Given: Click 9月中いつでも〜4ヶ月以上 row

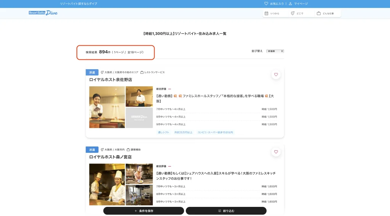Looking at the screenshot, I should tap(216, 124).
